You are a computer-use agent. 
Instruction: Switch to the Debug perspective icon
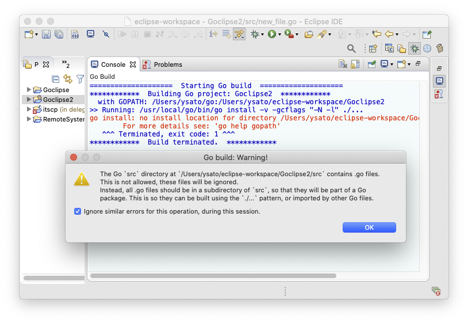point(414,48)
